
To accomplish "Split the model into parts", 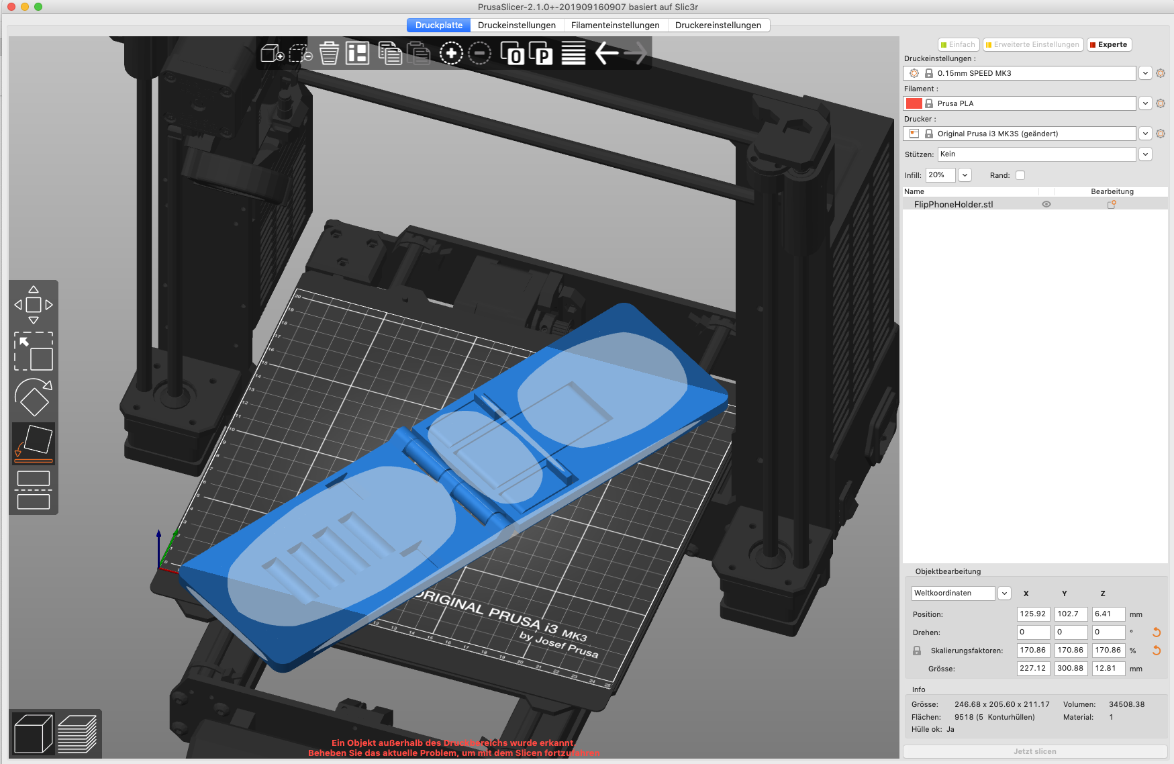I will pyautogui.click(x=541, y=54).
